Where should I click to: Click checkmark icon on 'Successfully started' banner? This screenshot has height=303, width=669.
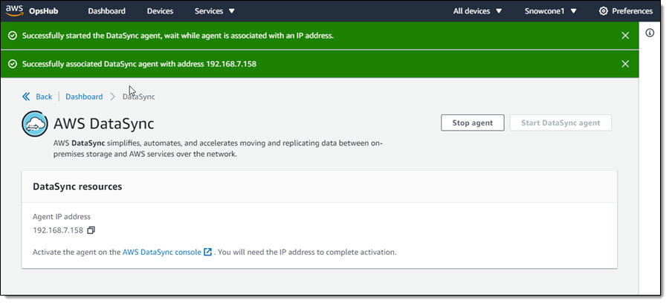tap(13, 36)
